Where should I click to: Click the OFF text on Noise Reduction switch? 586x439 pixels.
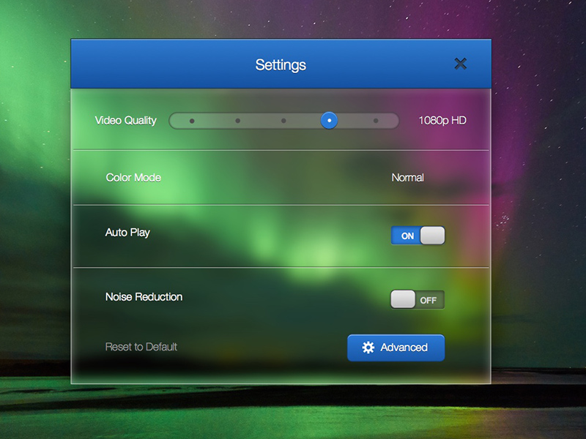(x=428, y=300)
